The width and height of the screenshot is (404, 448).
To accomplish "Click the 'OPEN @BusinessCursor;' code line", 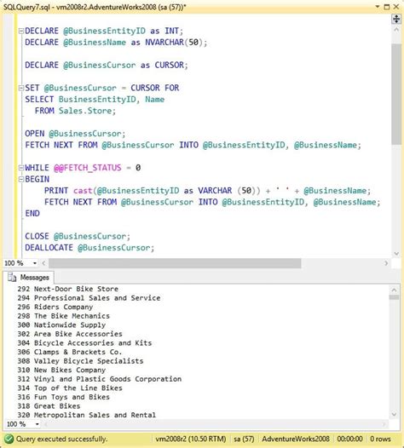I will point(75,134).
